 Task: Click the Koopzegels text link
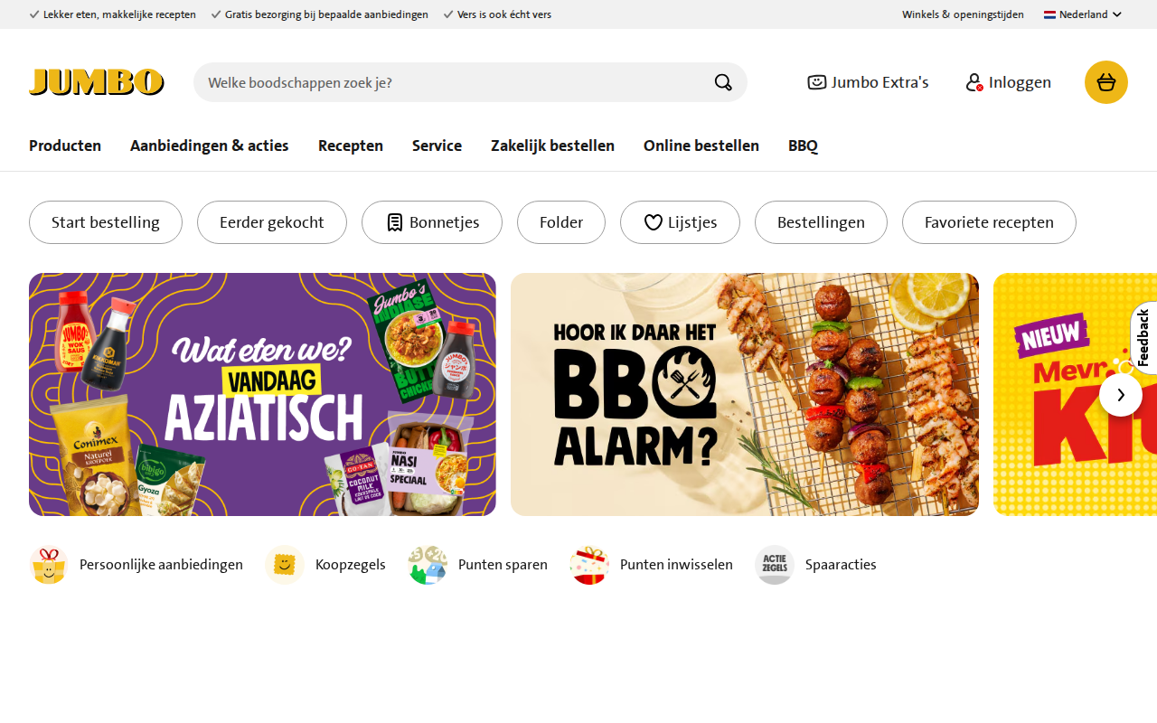351,565
